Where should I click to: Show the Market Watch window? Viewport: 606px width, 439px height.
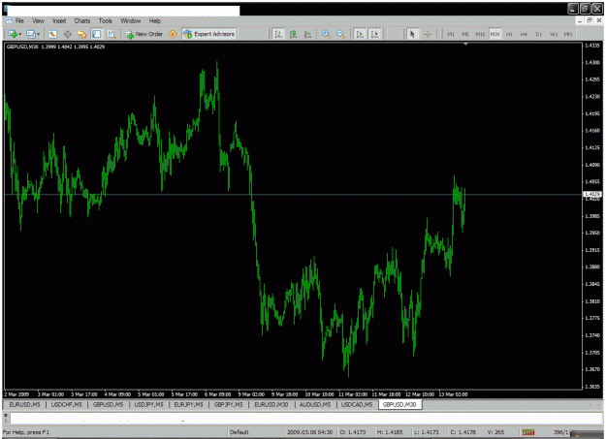[x=53, y=34]
